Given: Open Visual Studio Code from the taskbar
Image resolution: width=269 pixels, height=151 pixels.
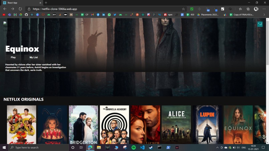Looking at the screenshot, I should [x=142, y=147].
